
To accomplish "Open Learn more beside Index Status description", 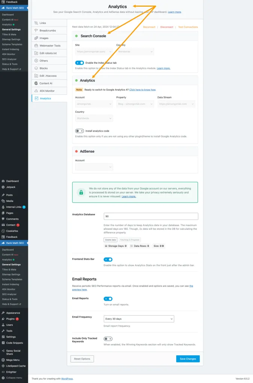I will click(x=163, y=68).
